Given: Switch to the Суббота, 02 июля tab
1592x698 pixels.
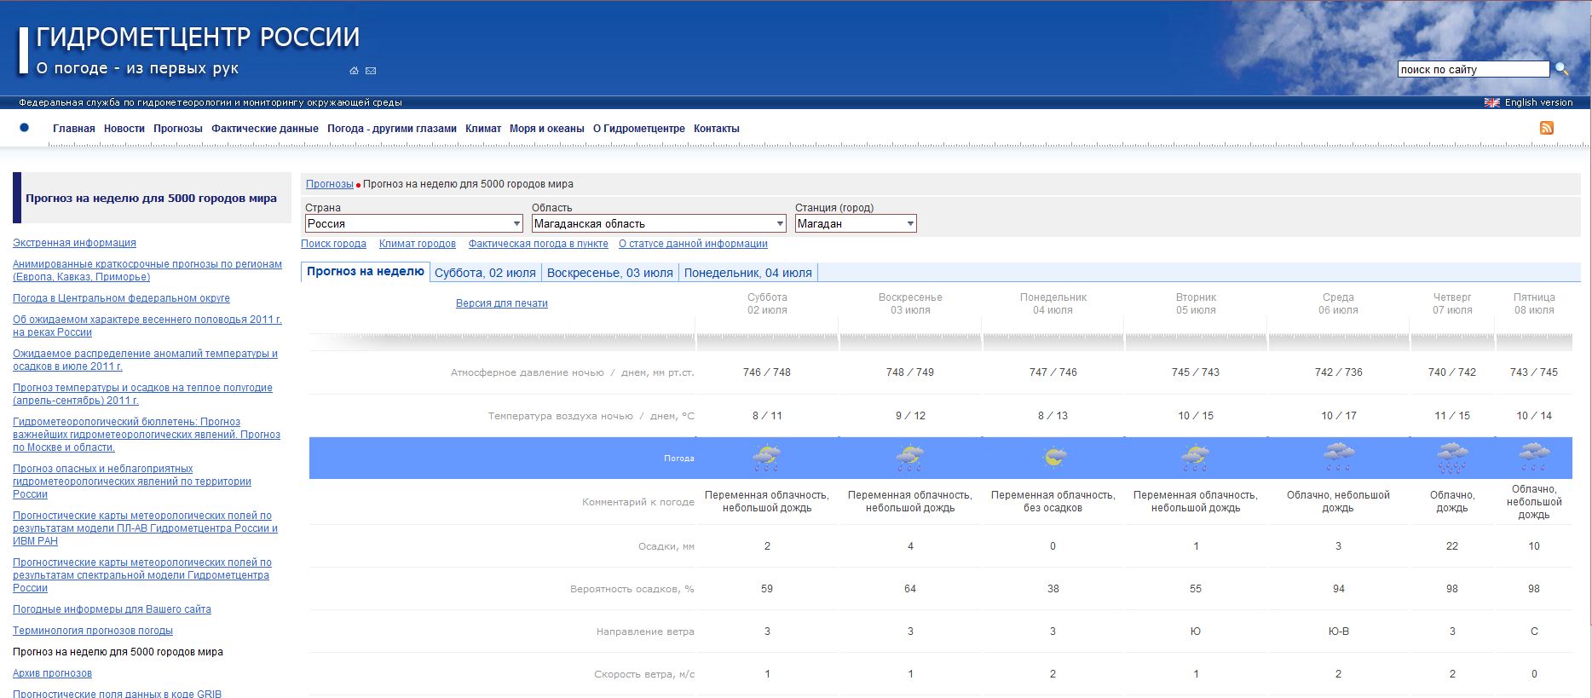Looking at the screenshot, I should tap(485, 273).
